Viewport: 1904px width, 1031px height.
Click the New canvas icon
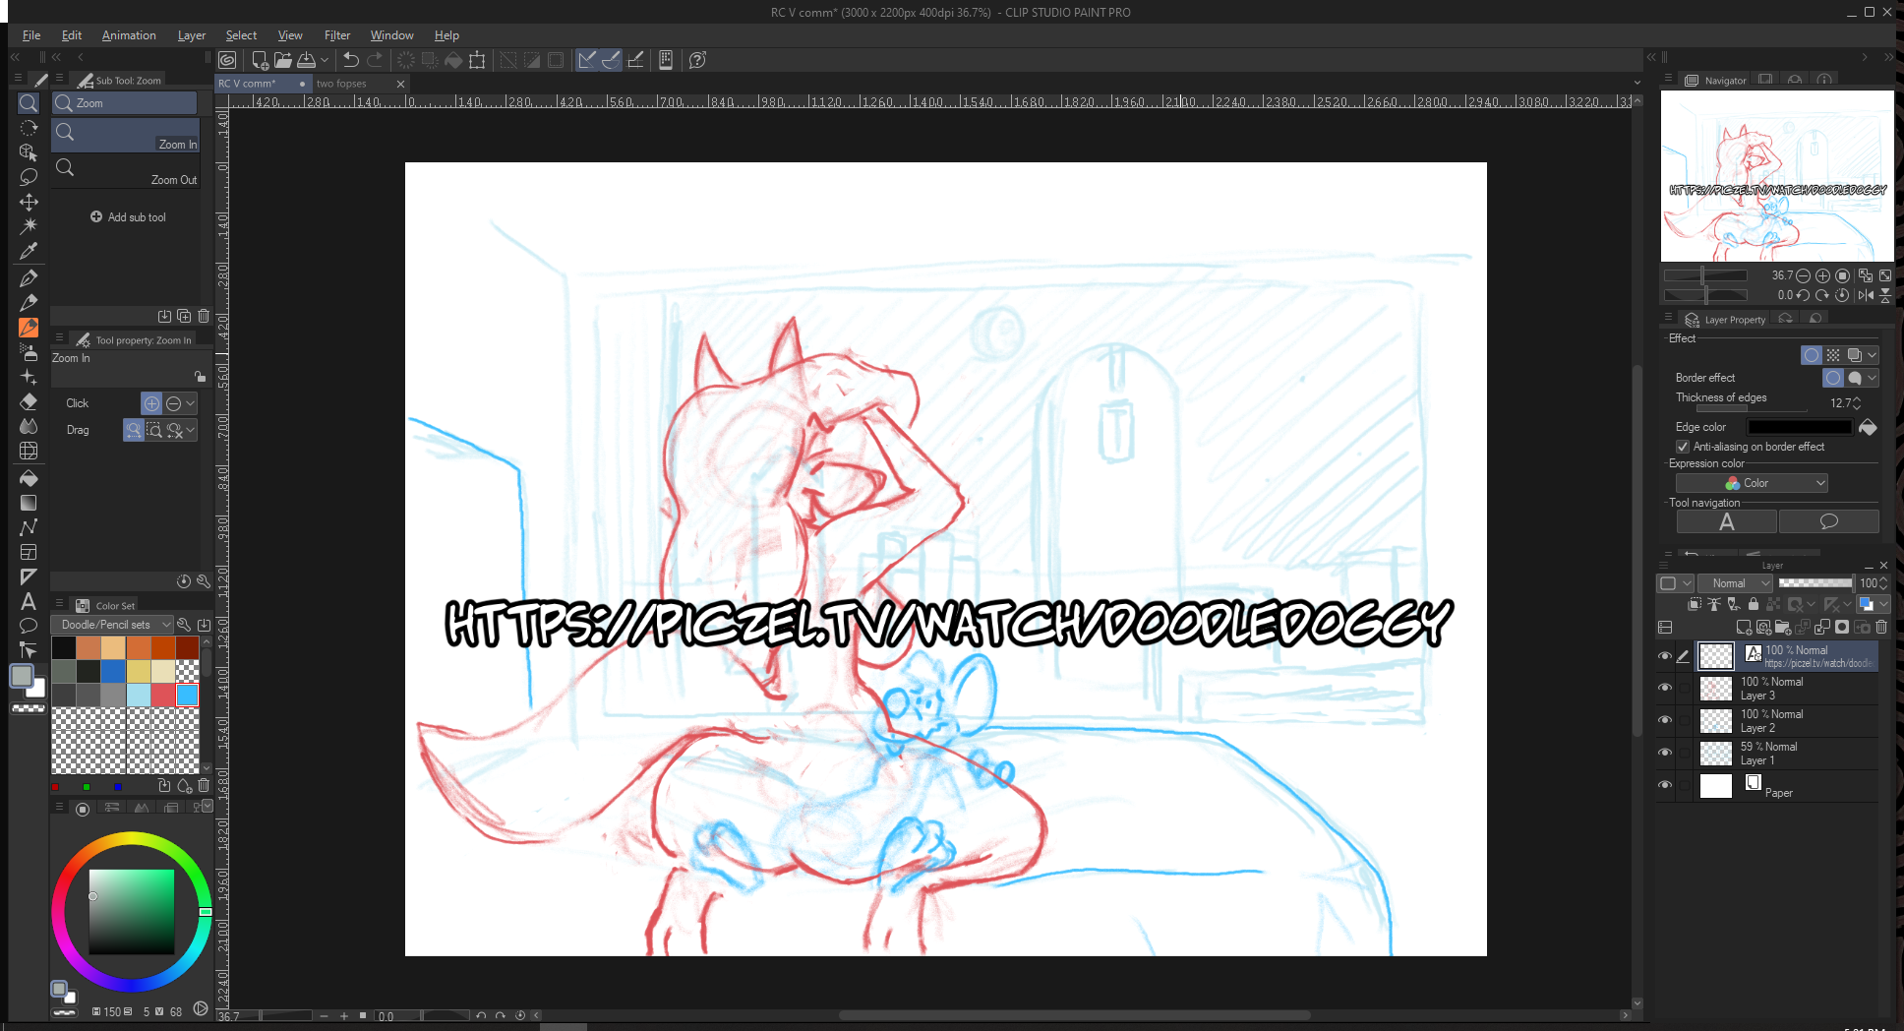click(261, 60)
